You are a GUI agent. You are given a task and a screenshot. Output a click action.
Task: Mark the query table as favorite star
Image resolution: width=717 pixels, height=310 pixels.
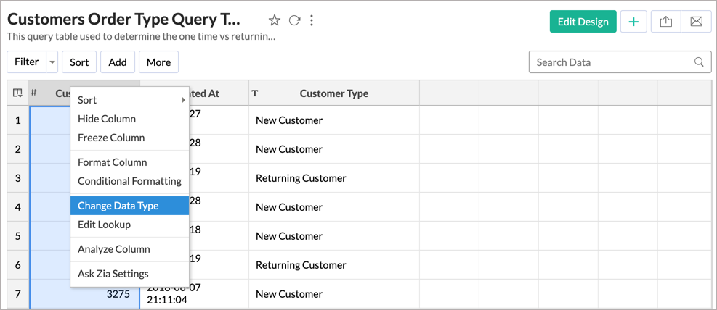274,21
